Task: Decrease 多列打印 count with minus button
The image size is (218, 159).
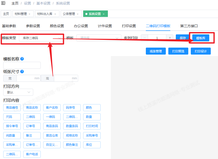Action: (x=145, y=38)
